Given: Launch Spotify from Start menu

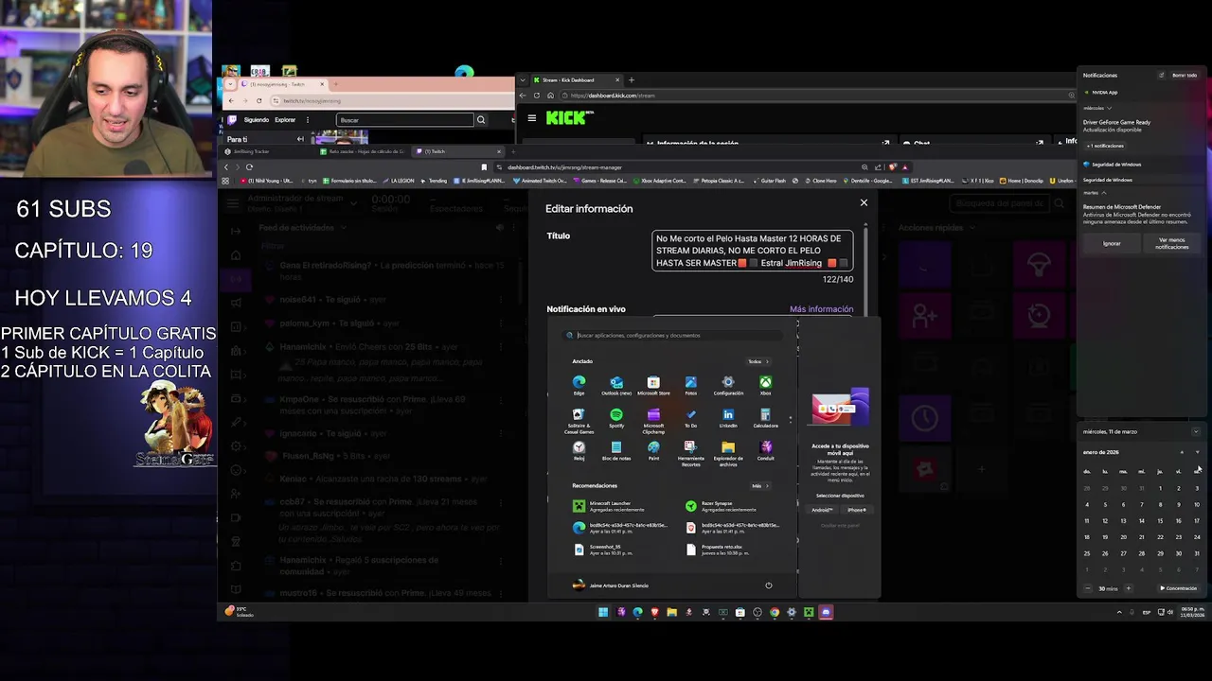Looking at the screenshot, I should [x=616, y=418].
